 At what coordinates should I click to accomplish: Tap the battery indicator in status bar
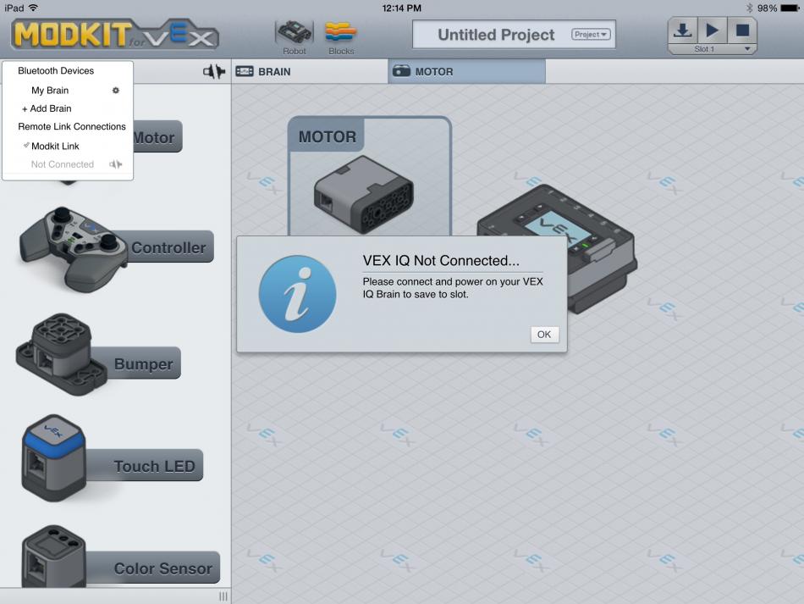pos(790,8)
